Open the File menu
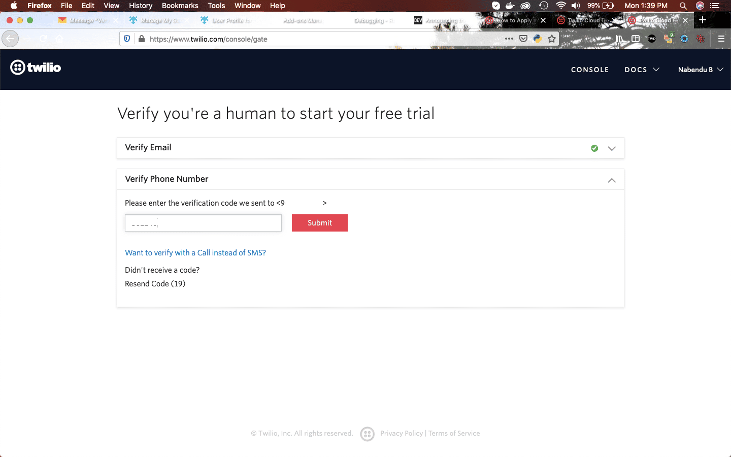Viewport: 731px width, 457px height. pos(67,6)
